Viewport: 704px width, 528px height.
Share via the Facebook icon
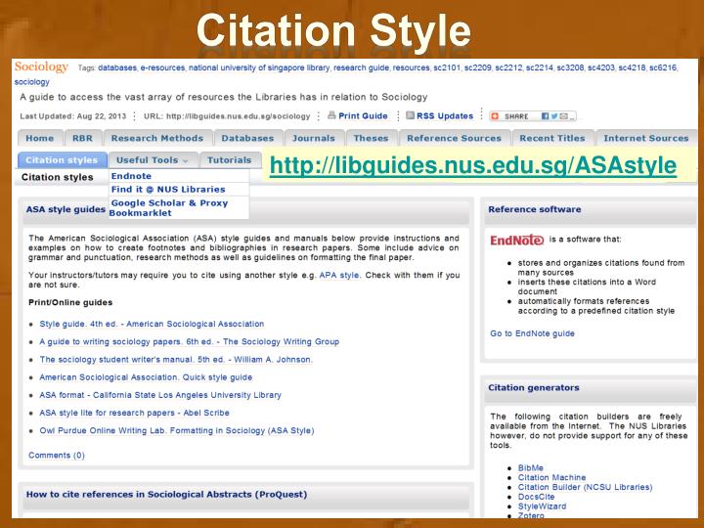click(x=545, y=116)
